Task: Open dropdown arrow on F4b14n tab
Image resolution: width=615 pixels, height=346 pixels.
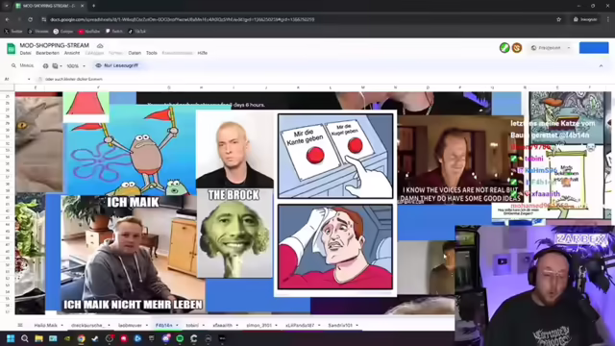Action: tap(177, 325)
